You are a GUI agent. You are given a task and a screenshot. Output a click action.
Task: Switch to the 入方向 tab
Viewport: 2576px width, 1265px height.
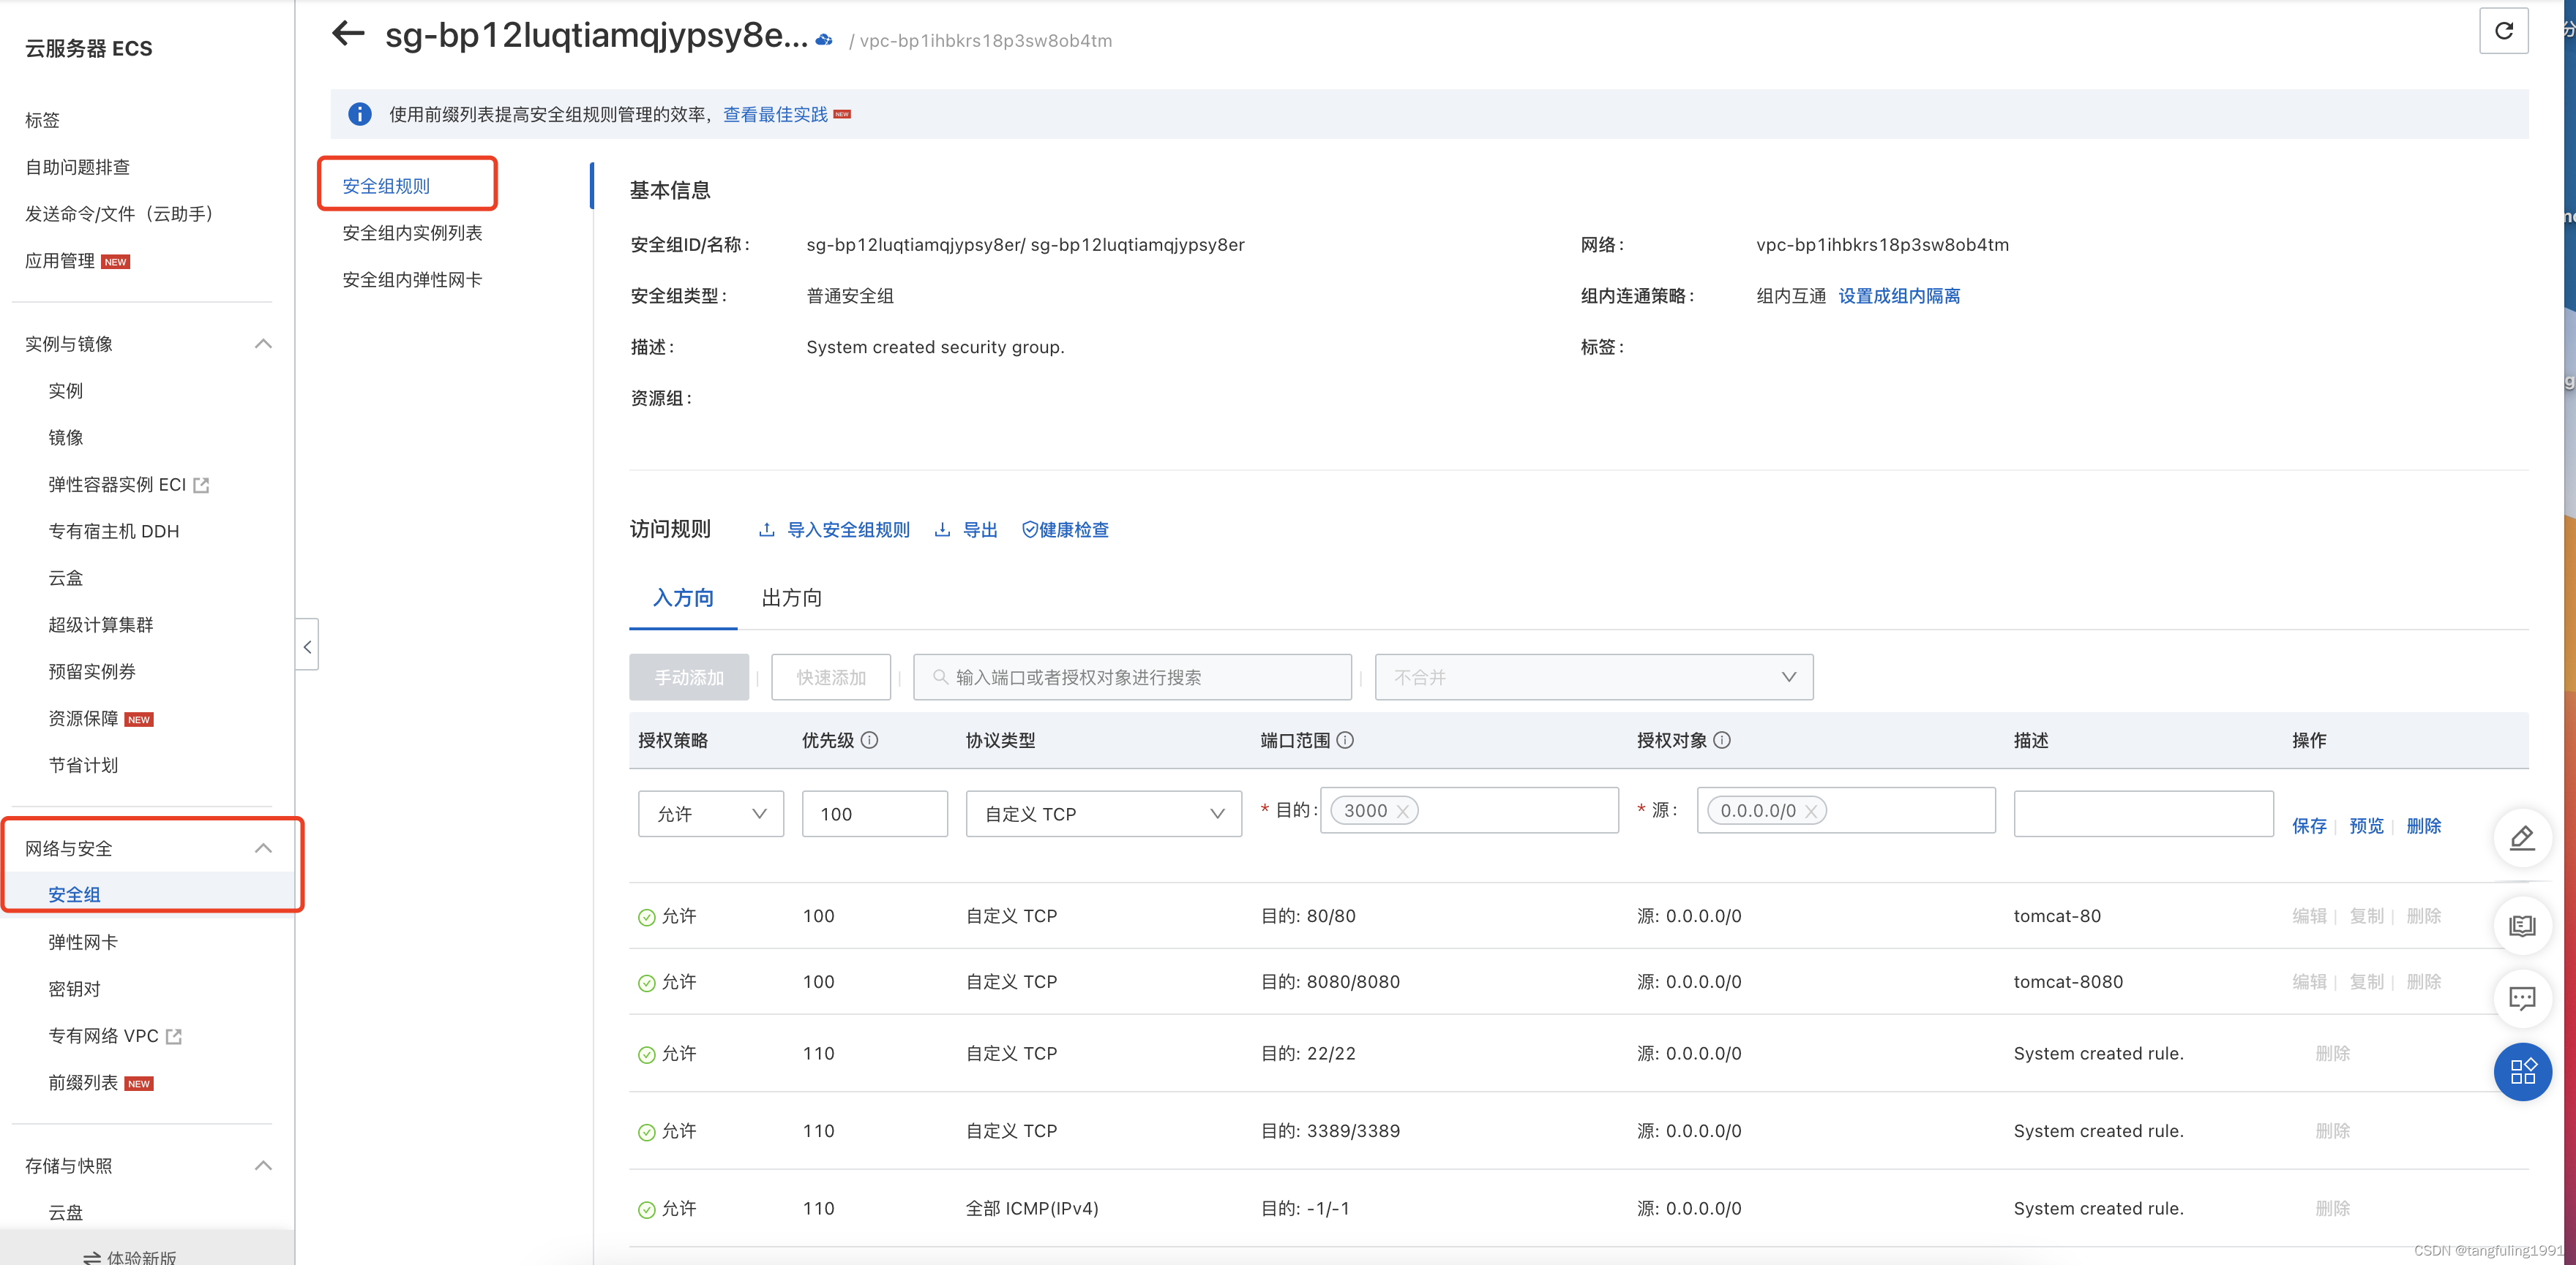point(683,597)
